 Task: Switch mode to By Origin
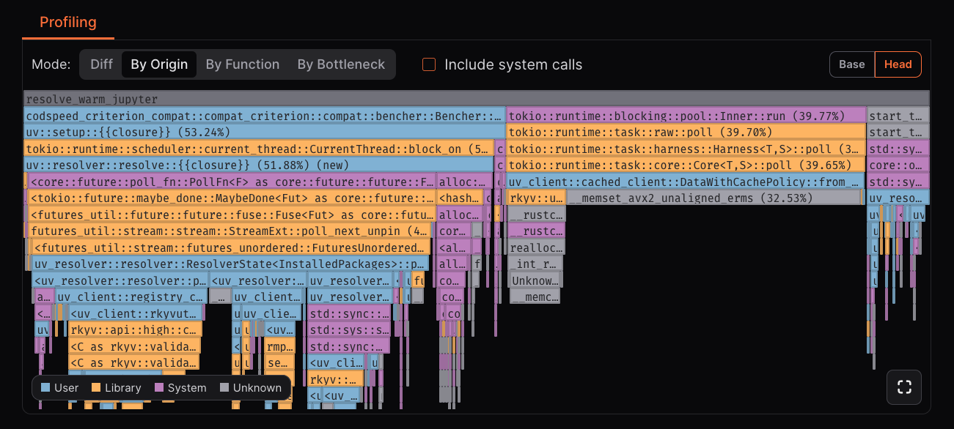tap(159, 64)
